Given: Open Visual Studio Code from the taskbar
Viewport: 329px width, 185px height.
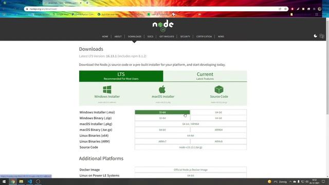Looking at the screenshot, I should (30, 181).
